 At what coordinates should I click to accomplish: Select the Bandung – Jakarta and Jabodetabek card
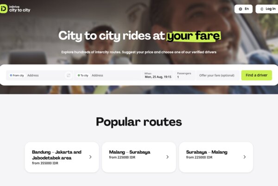pos(62,157)
